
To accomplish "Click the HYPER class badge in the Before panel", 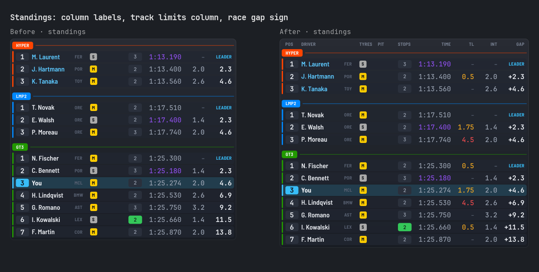I will pos(23,45).
